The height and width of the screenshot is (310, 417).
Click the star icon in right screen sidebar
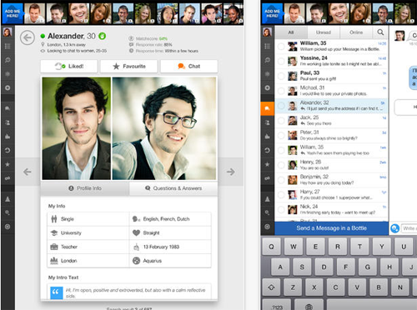pos(267,164)
